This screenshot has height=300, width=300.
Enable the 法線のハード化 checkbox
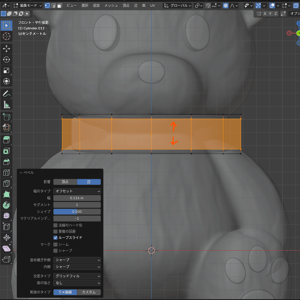(55, 225)
